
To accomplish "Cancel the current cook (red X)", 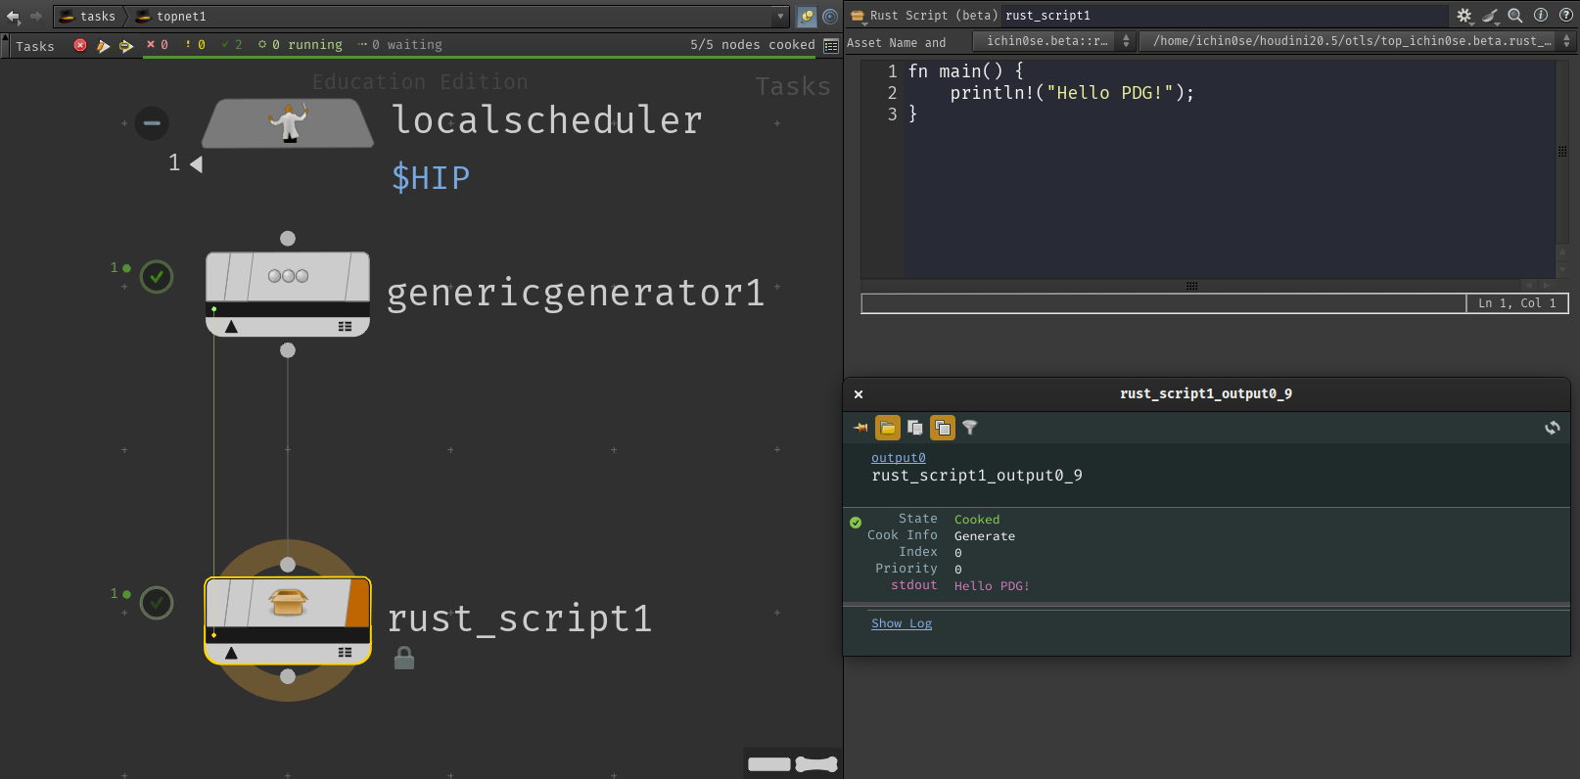I will tap(80, 45).
